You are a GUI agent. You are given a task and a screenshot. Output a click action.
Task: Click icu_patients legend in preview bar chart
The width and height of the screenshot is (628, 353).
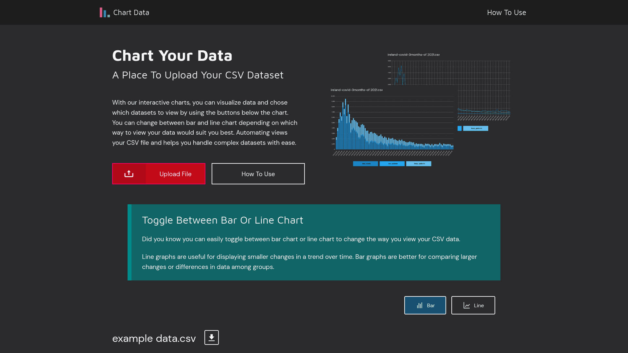click(392, 164)
